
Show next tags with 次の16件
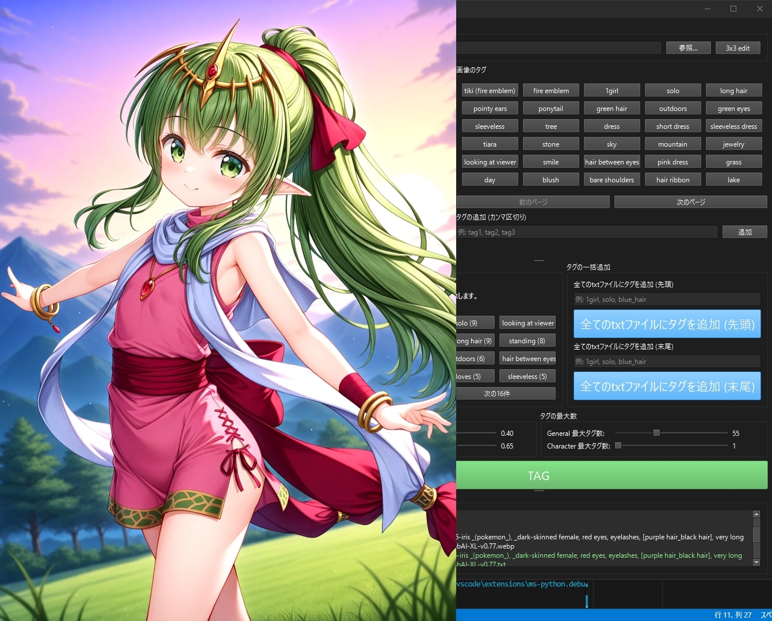(506, 394)
